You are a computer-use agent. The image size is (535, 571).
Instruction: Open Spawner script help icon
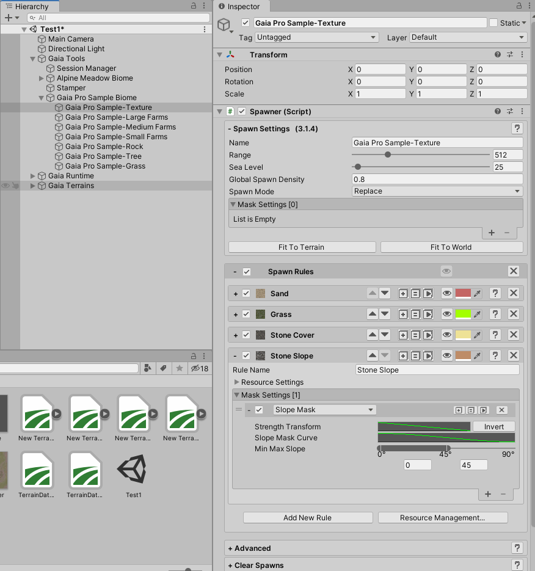pyautogui.click(x=498, y=111)
